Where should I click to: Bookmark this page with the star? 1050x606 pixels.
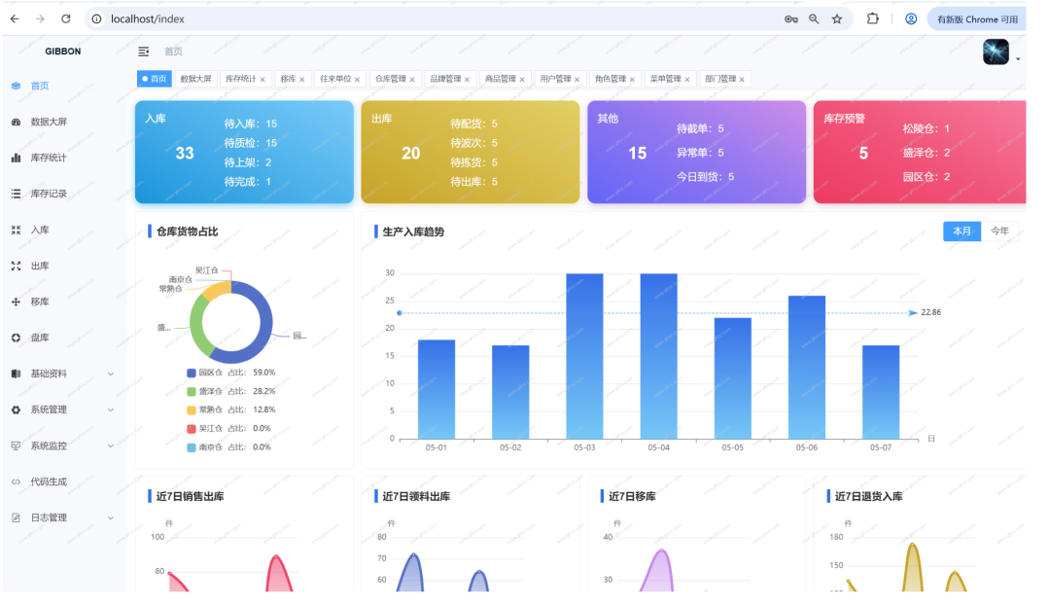coord(837,19)
